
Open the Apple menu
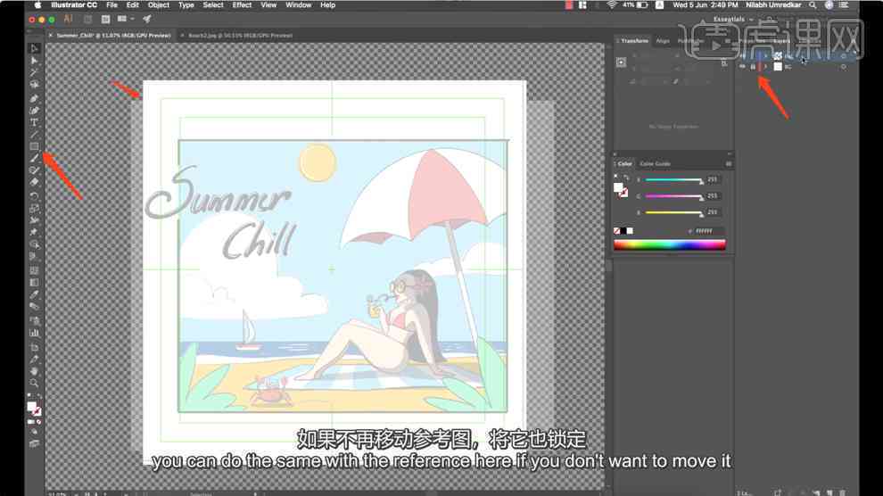point(37,5)
